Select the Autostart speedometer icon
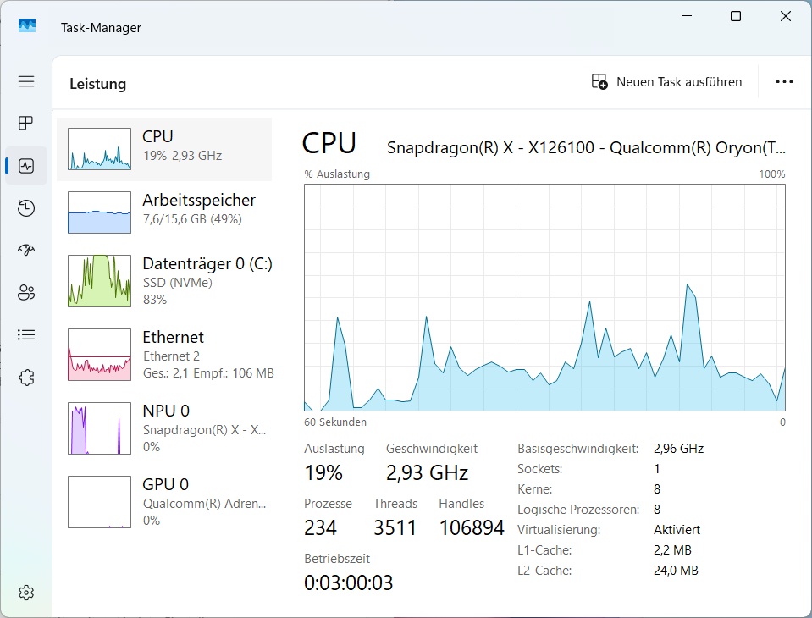This screenshot has width=812, height=618. (x=25, y=250)
